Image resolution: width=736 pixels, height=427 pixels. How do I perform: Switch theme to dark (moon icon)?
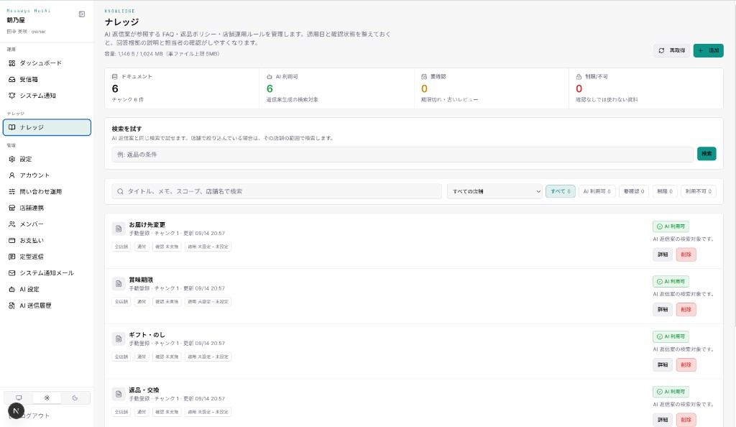tap(75, 398)
